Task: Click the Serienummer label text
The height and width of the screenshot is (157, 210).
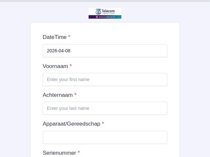Action: click(x=59, y=153)
